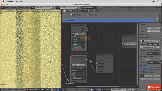Screen dimensions: 162x91
Task: Open the Render menu
Action: point(13,8)
